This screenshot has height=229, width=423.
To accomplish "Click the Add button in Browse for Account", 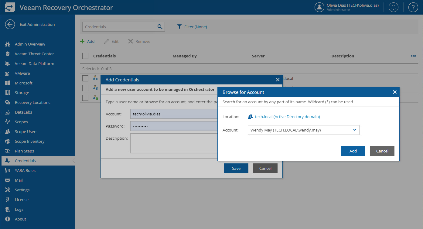I will tap(353, 151).
